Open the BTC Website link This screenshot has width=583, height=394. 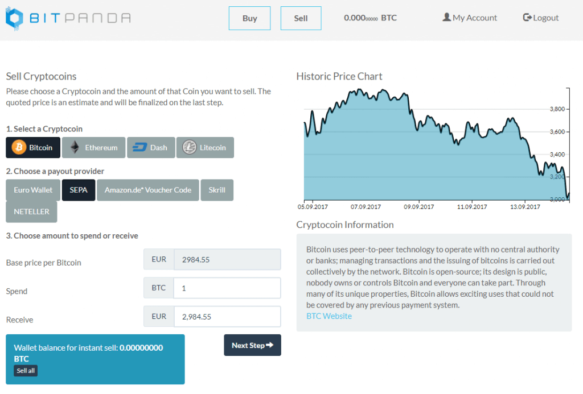329,316
